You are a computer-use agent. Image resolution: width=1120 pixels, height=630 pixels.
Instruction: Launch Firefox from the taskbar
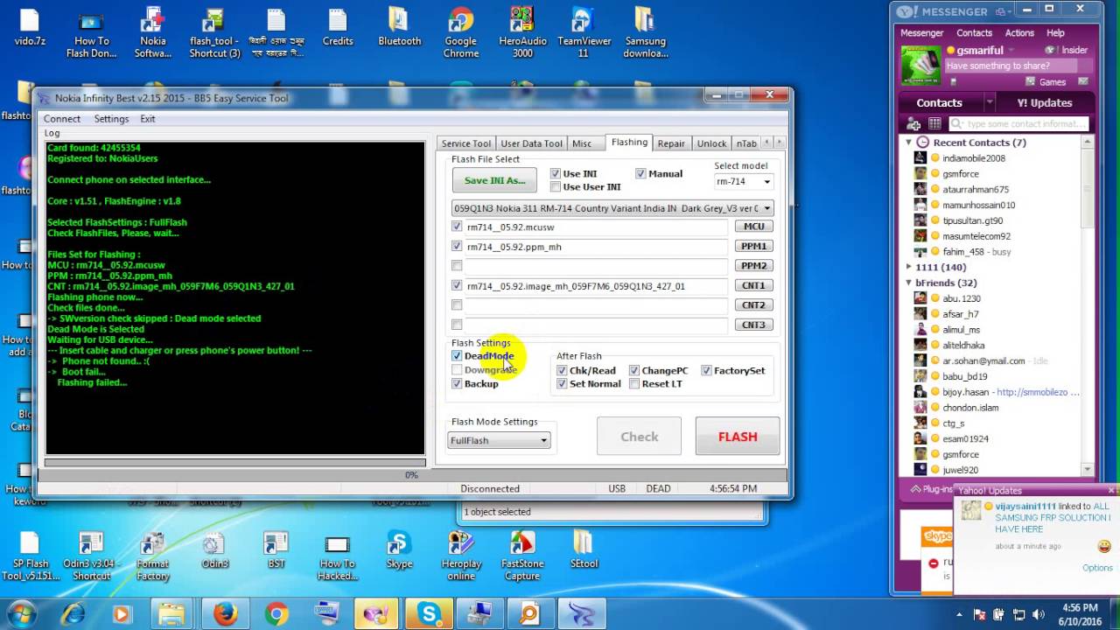pos(225,614)
